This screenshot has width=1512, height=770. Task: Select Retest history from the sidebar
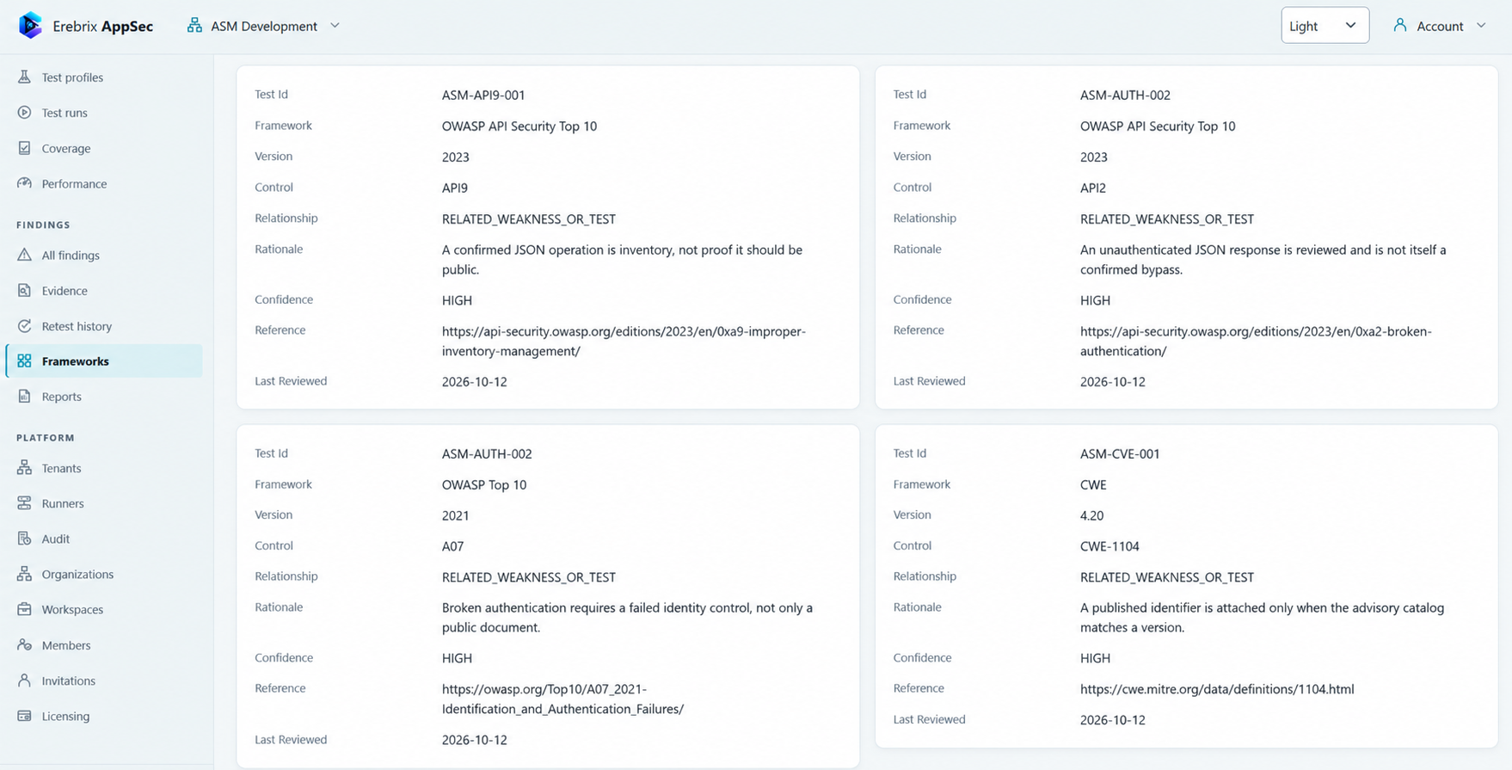click(104, 326)
